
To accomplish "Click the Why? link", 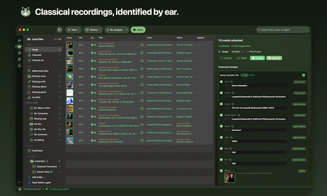I will [252, 75].
